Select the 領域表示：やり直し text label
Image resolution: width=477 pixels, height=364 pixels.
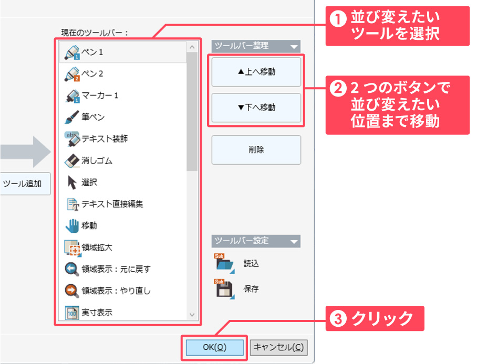point(116,291)
